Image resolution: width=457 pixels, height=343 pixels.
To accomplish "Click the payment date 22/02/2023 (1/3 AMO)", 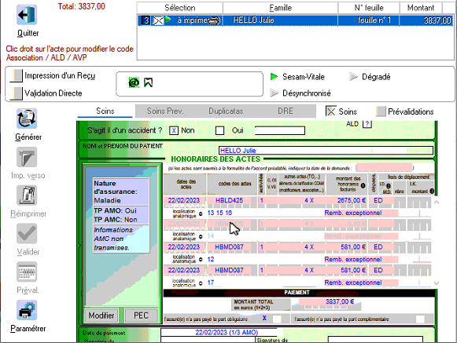I will tap(227, 332).
